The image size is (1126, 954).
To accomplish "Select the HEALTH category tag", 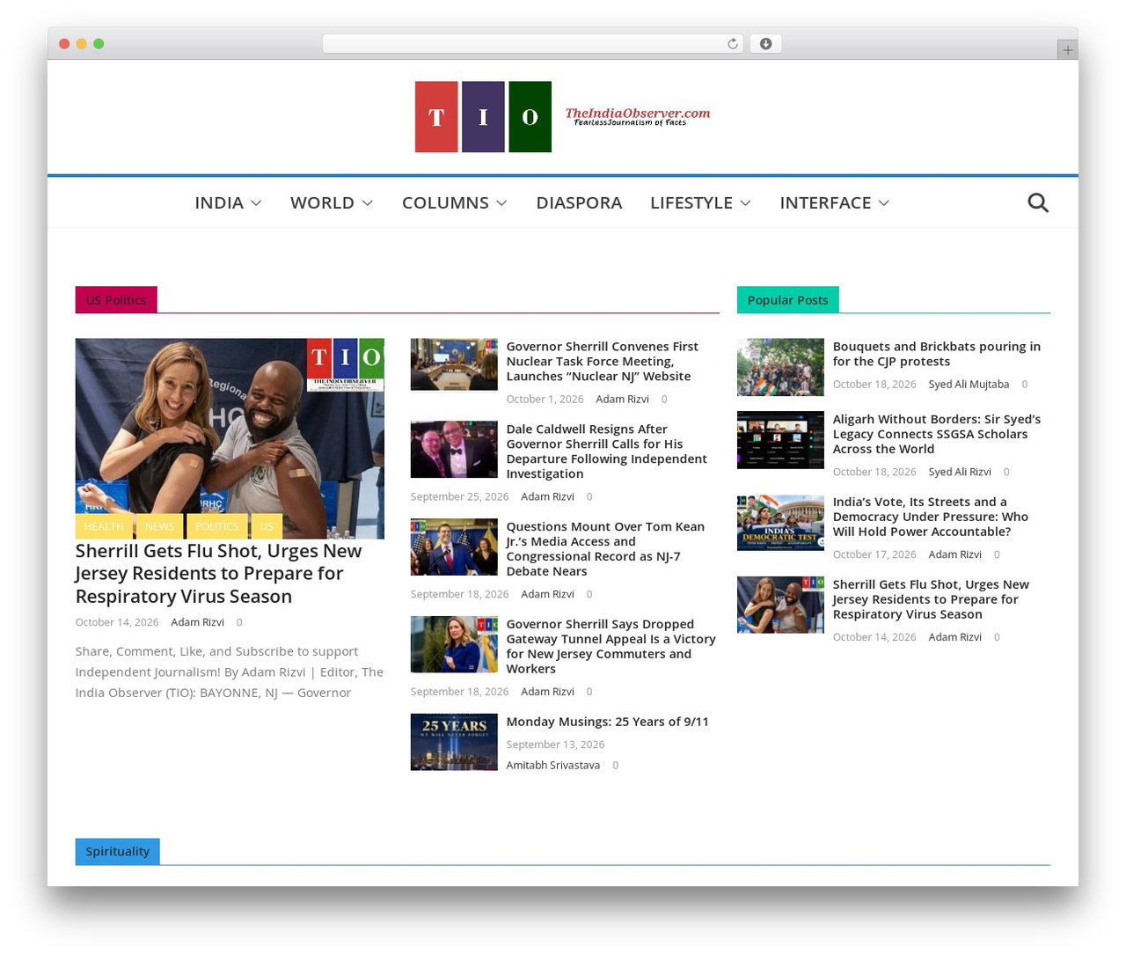I will coord(104,526).
